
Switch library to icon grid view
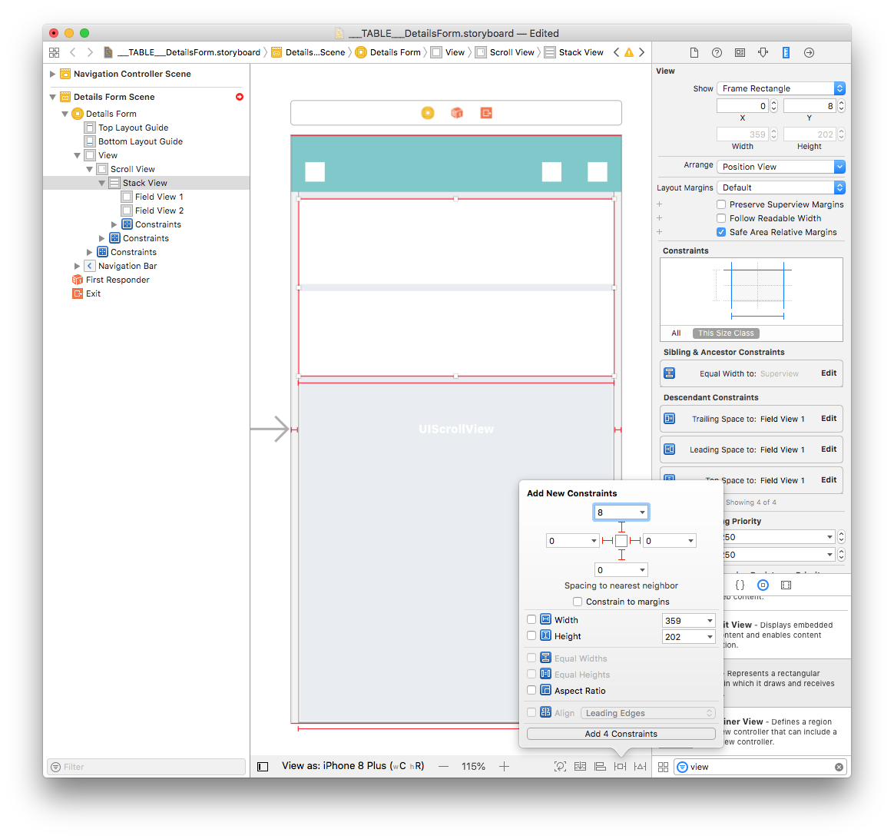pyautogui.click(x=663, y=767)
